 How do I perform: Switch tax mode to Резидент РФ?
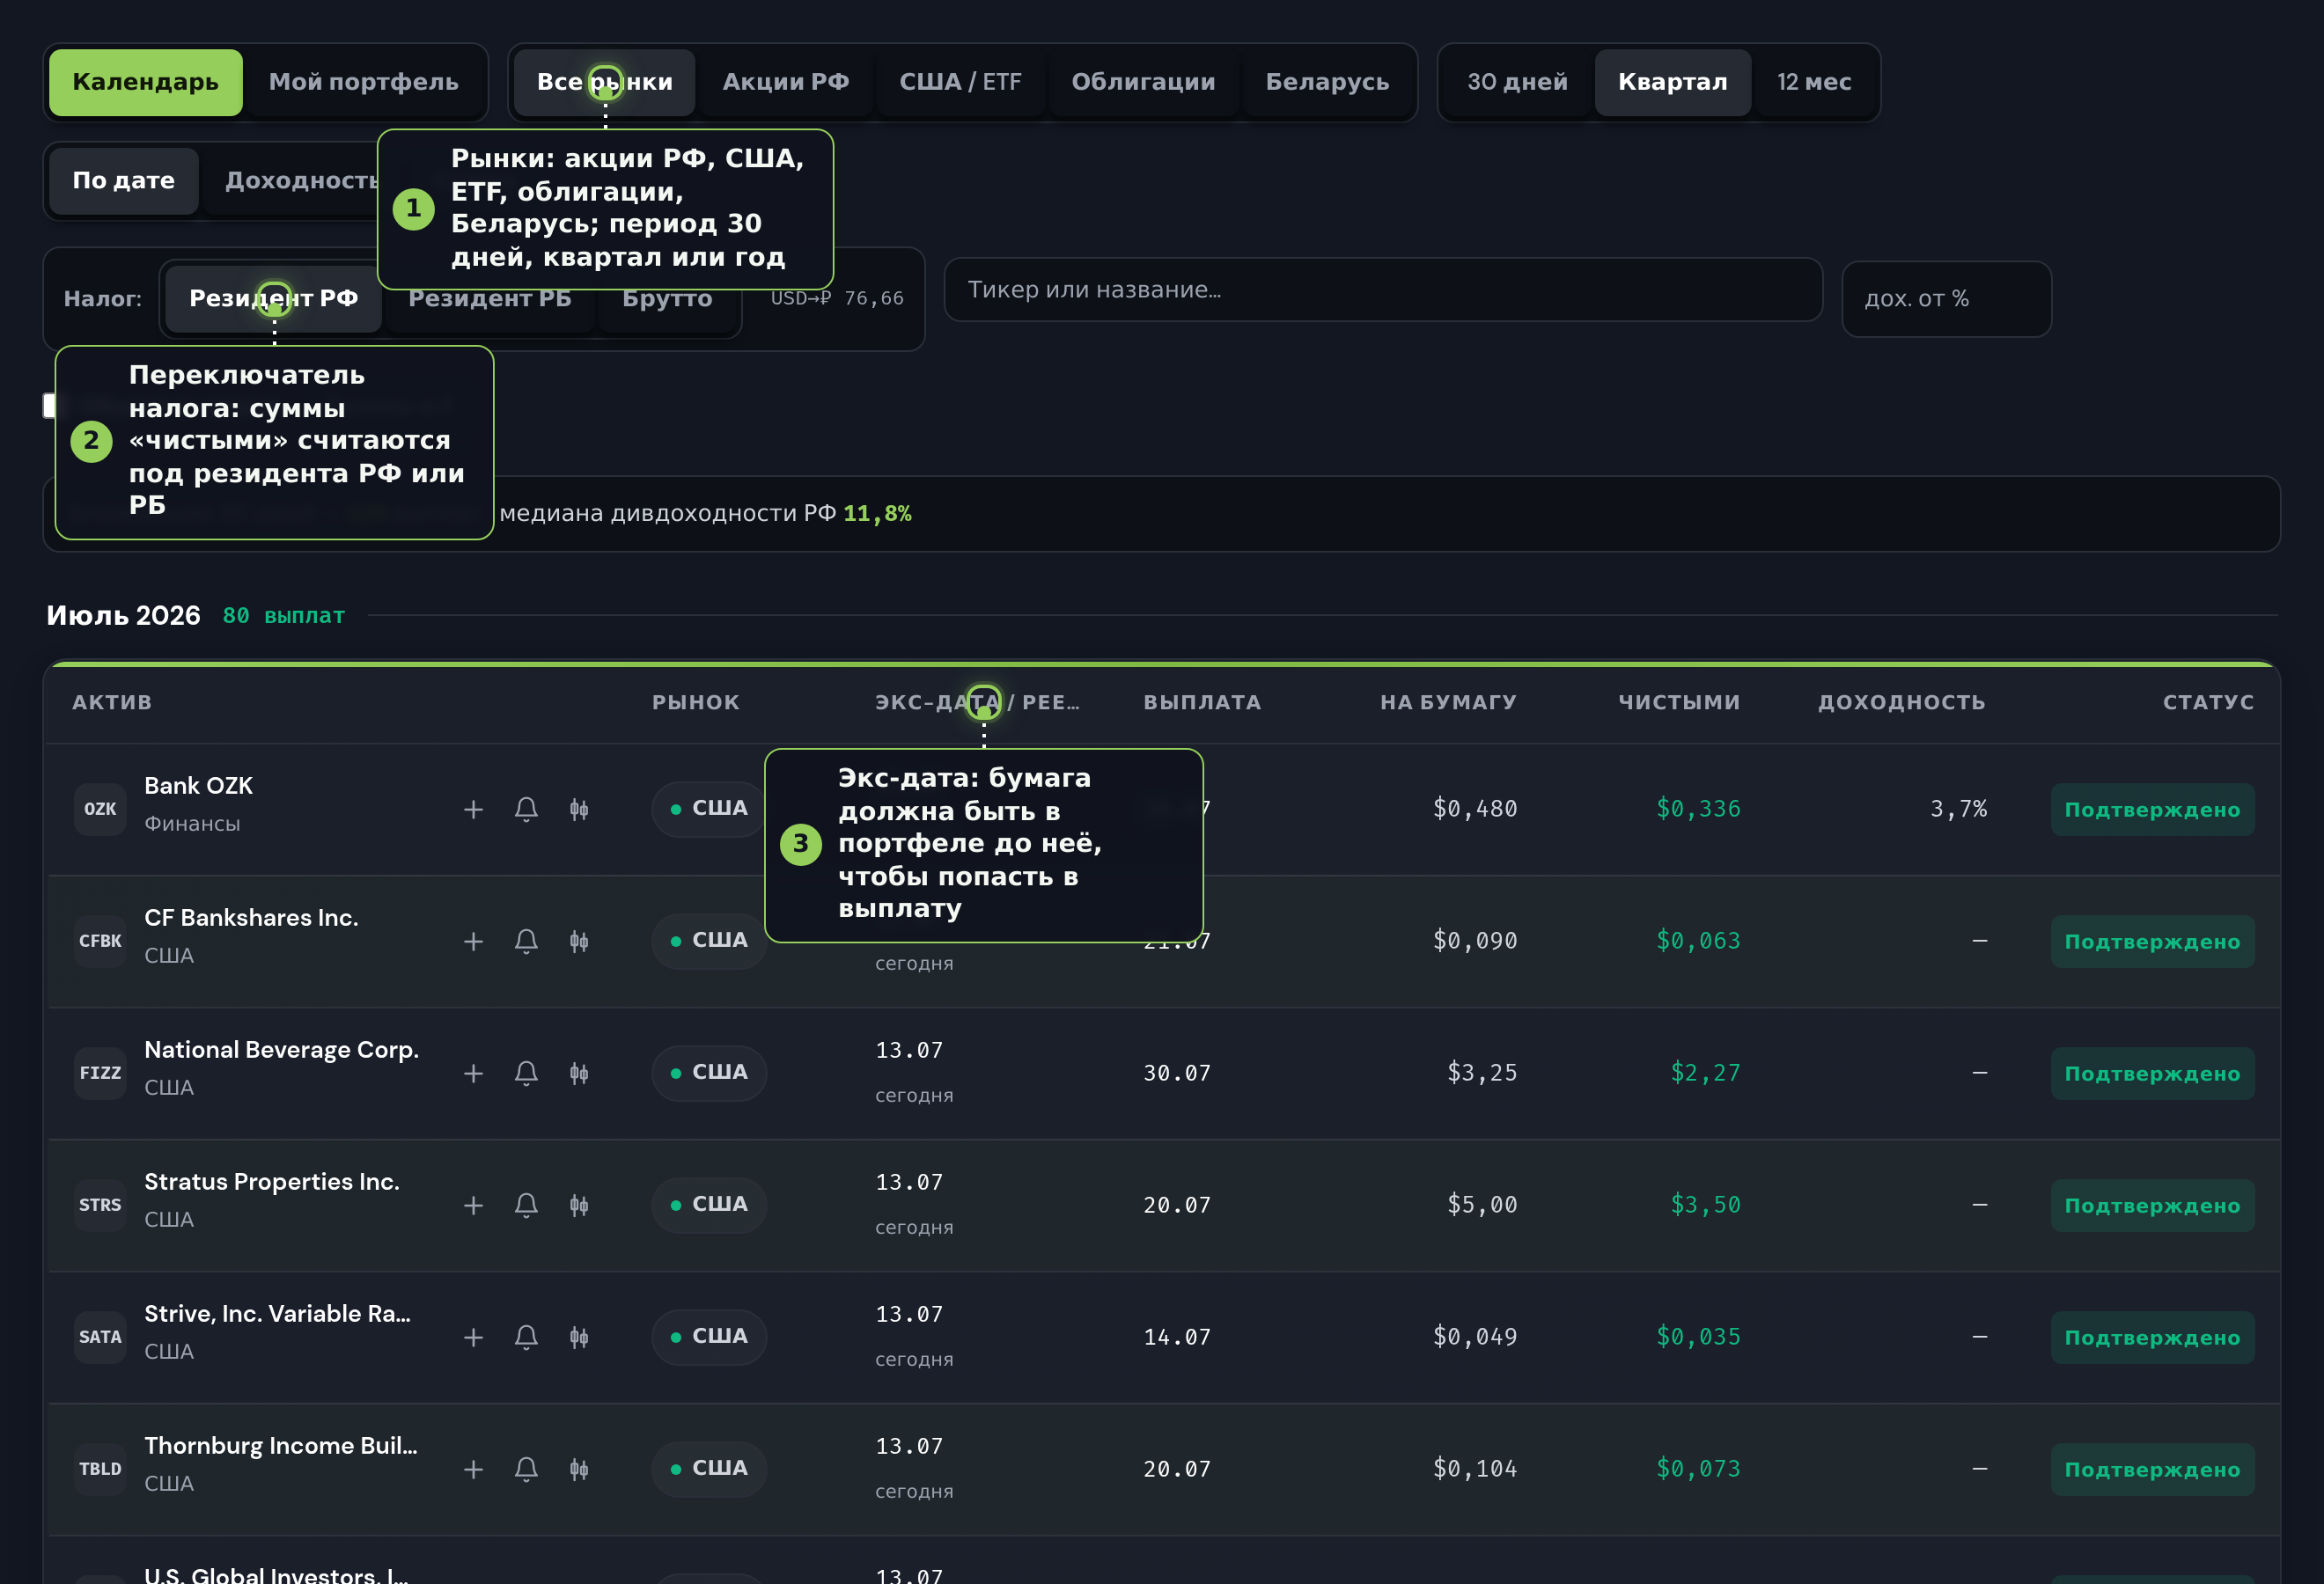pos(273,299)
